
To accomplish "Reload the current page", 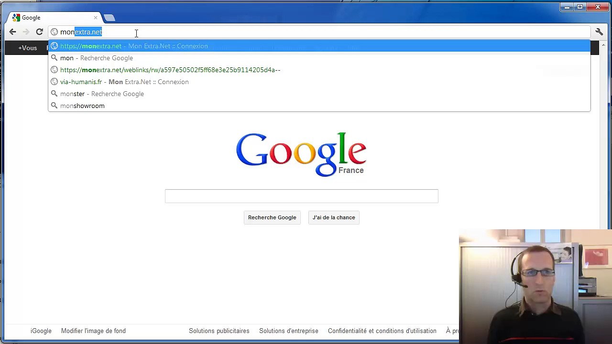I will 39,32.
